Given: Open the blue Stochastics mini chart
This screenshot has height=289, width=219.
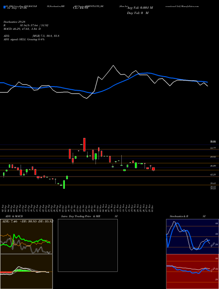Looking at the screenshot, I should [192, 236].
